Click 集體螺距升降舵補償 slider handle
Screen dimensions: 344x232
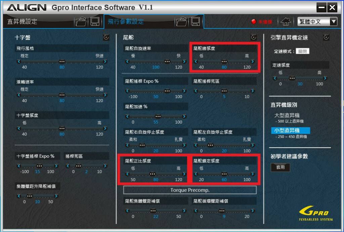(30, 196)
